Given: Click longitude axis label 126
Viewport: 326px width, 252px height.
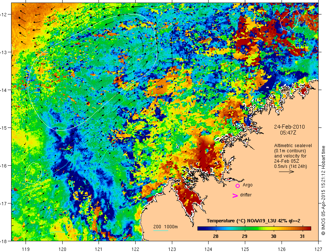Looking at the screenshot, I should pyautogui.click(x=282, y=249).
